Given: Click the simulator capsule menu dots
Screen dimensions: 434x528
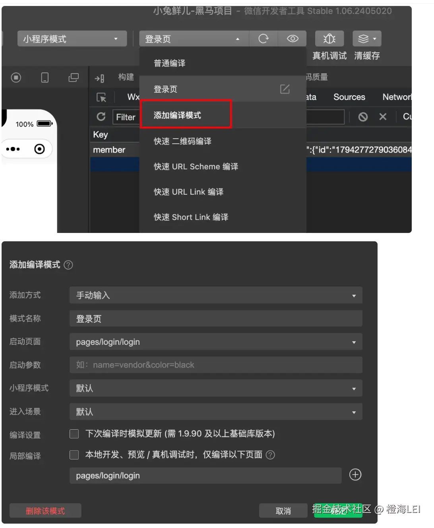Looking at the screenshot, I should 13,149.
